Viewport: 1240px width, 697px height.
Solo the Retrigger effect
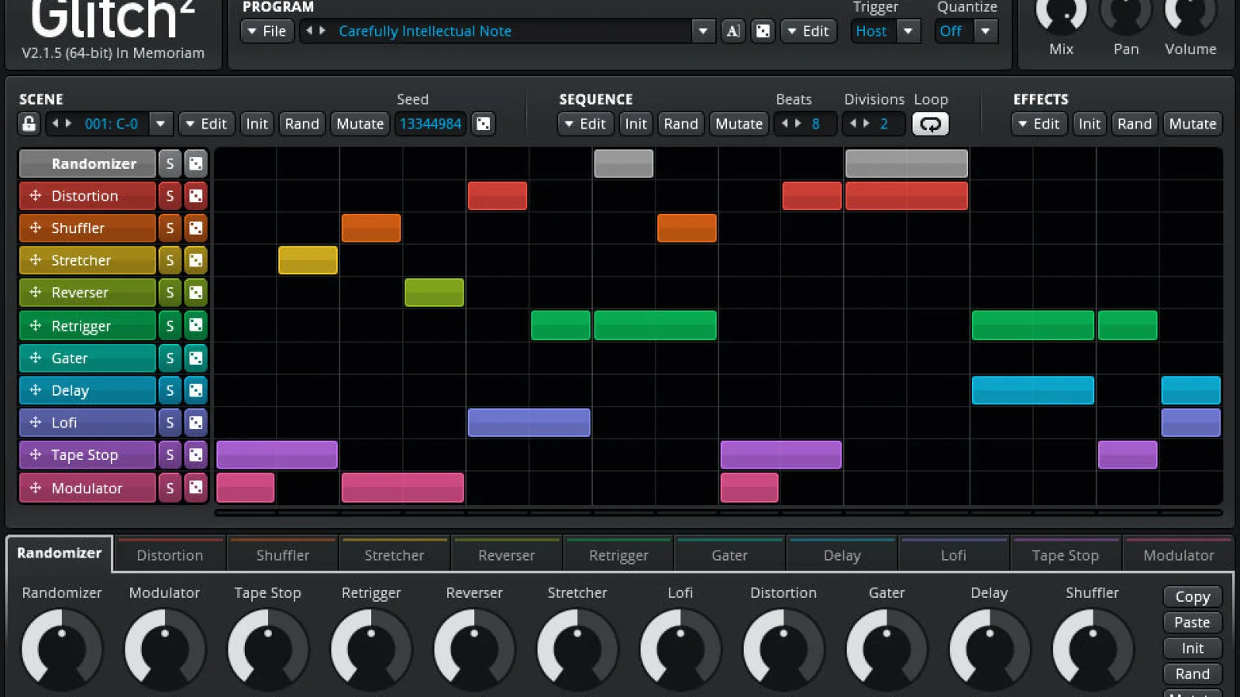170,325
